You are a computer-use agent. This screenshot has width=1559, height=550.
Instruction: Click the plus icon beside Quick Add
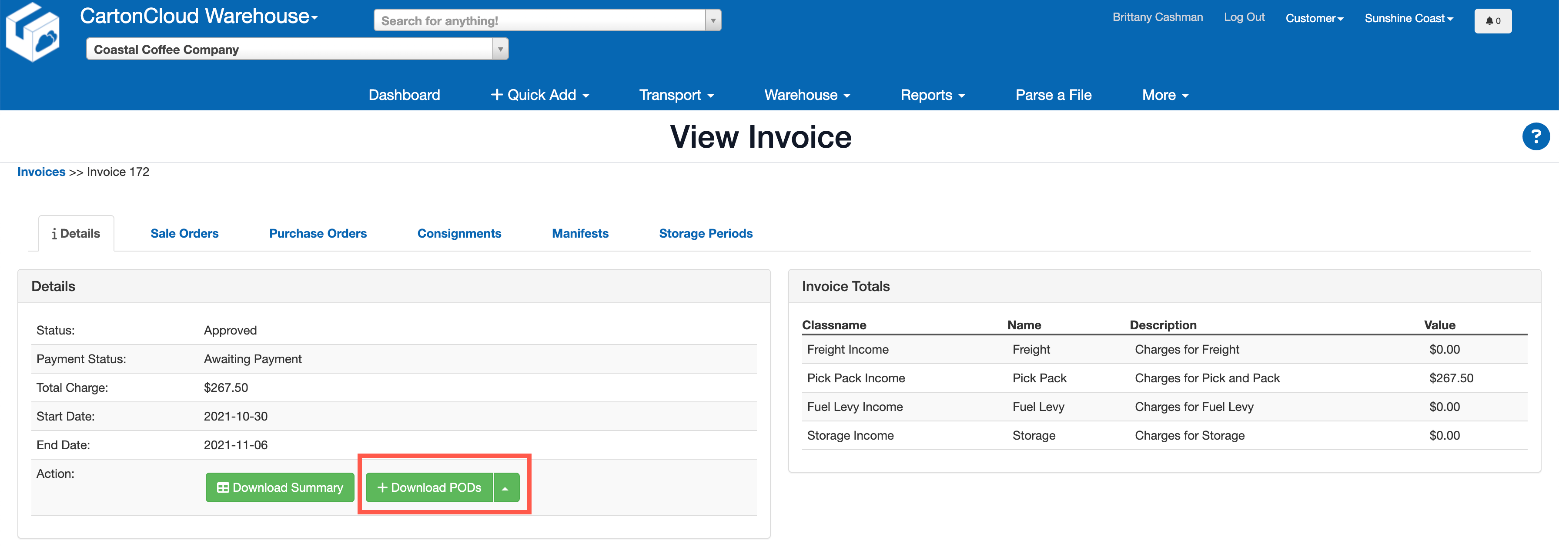tap(496, 94)
